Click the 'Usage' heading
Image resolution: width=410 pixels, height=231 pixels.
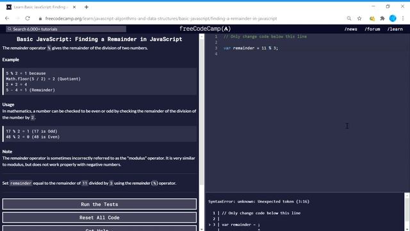coord(8,105)
